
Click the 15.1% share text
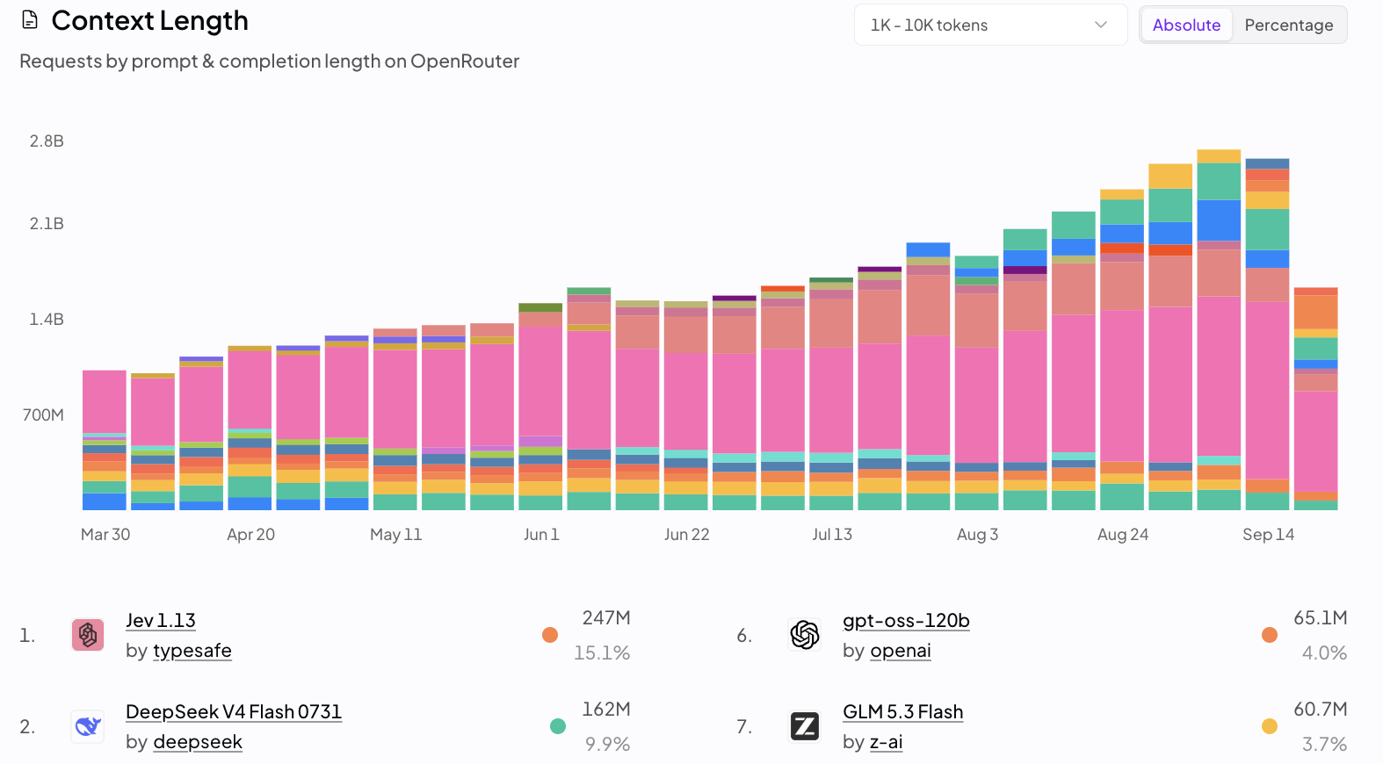pos(602,652)
